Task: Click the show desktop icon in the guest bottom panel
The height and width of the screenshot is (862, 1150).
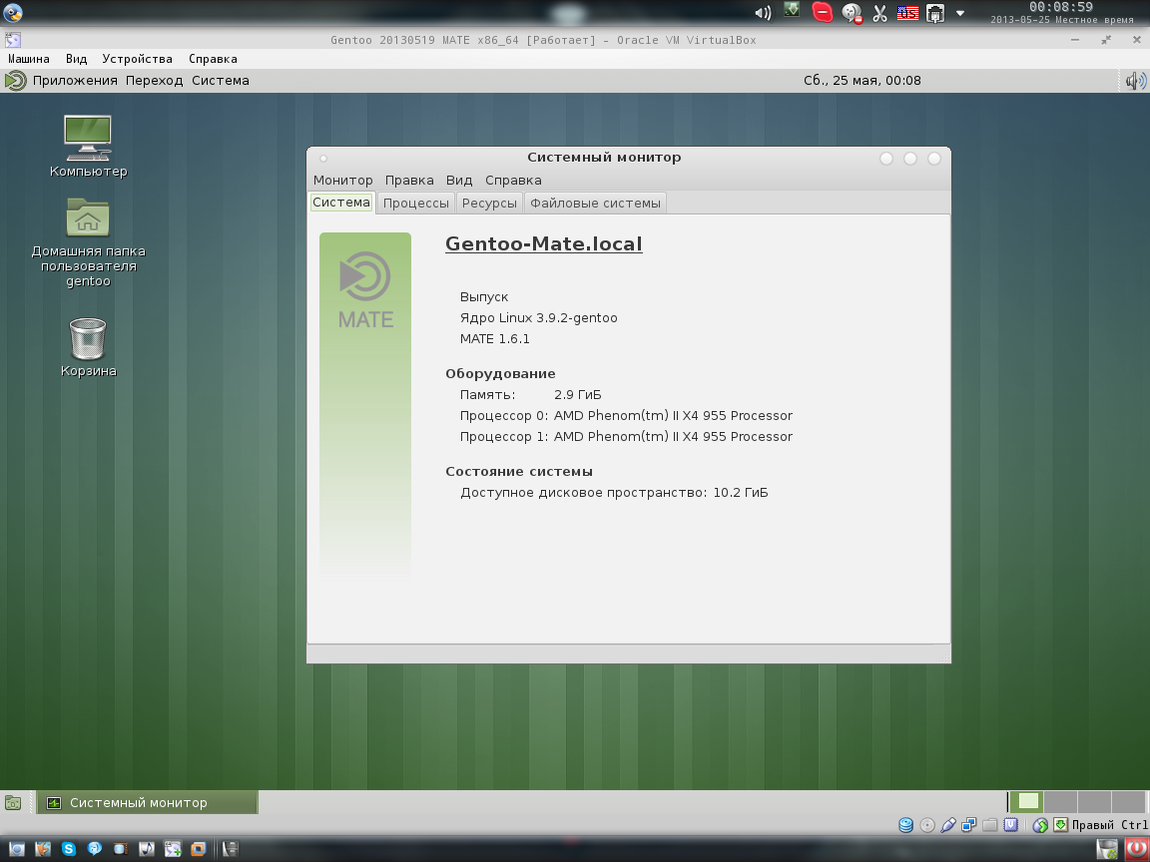Action: (12, 802)
